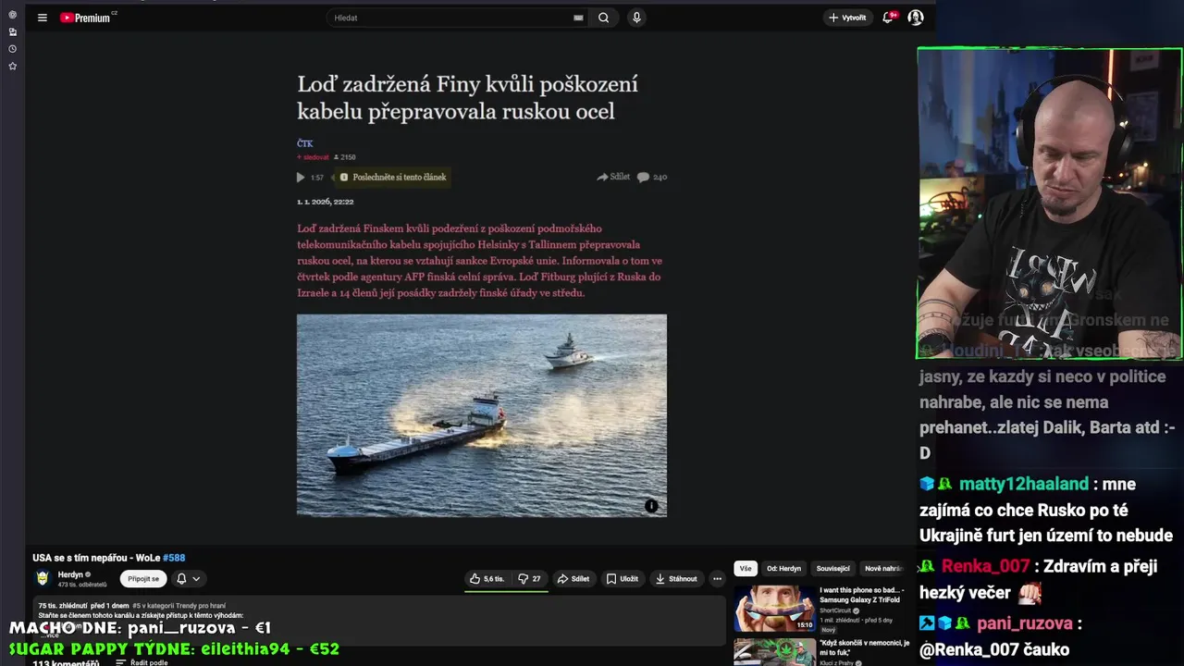Click matty12haaland username in chat

coord(1023,484)
